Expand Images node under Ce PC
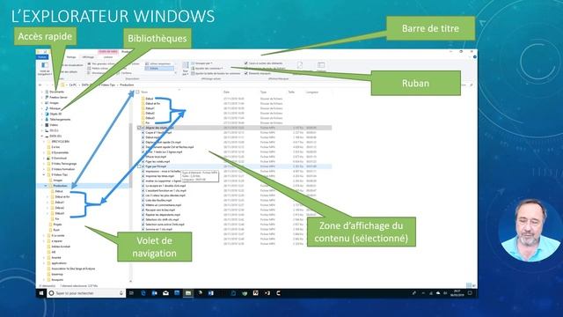Viewport: 563px width, 317px height. tap(42, 103)
